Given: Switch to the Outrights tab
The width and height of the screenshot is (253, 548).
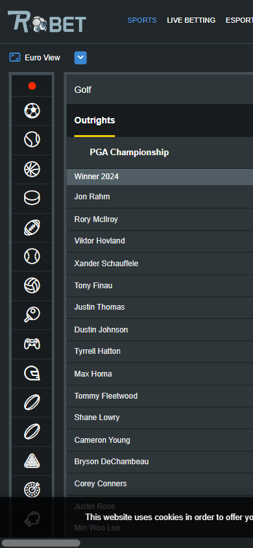Looking at the screenshot, I should click(x=95, y=120).
